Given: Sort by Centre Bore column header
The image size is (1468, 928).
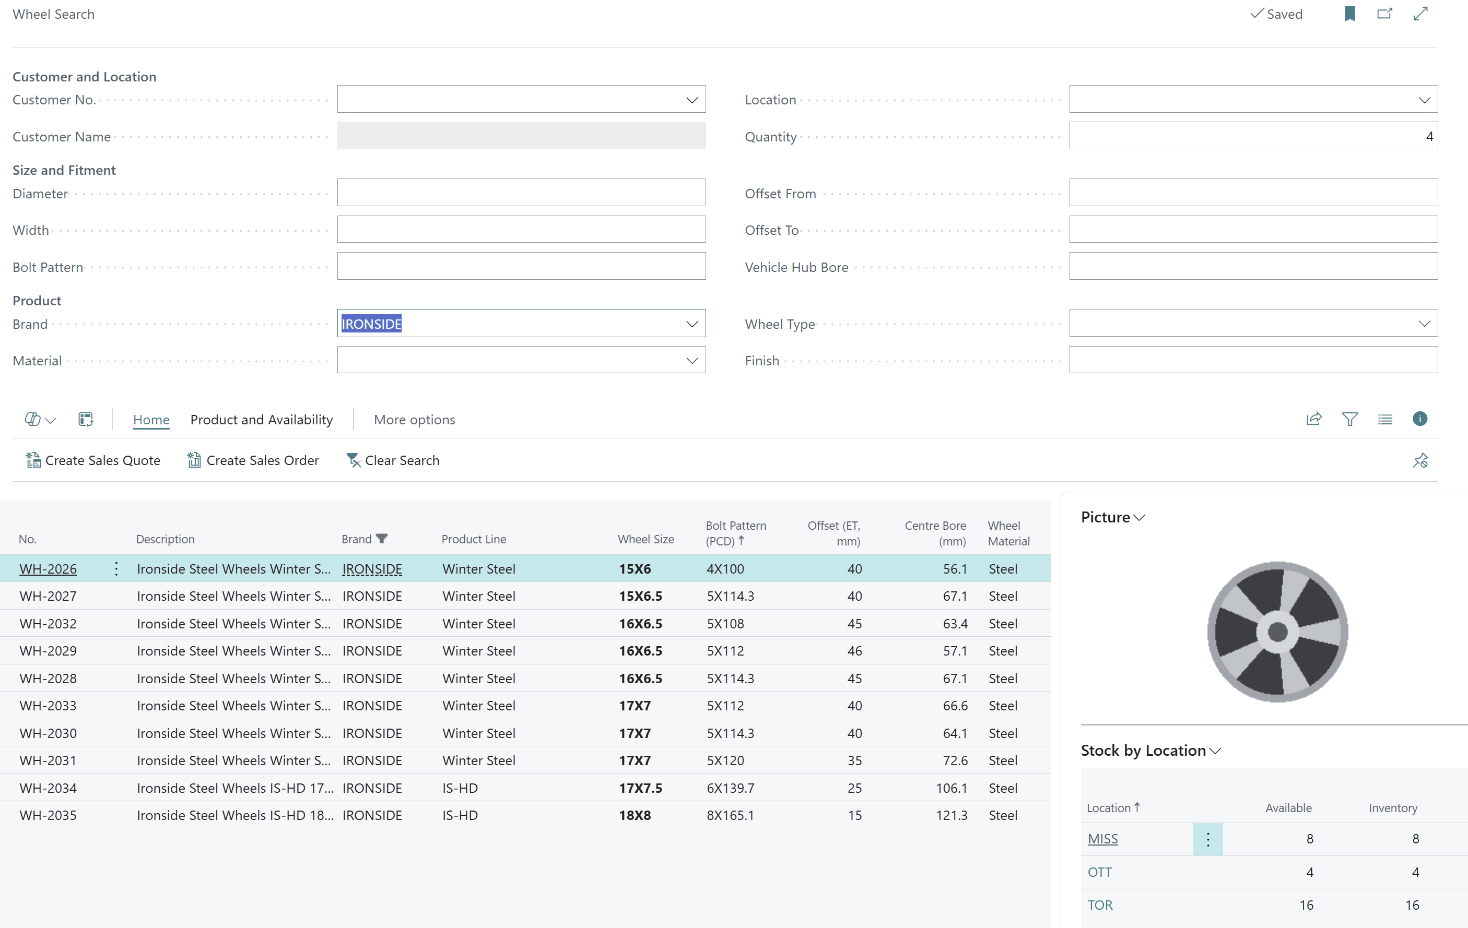Looking at the screenshot, I should 935,533.
